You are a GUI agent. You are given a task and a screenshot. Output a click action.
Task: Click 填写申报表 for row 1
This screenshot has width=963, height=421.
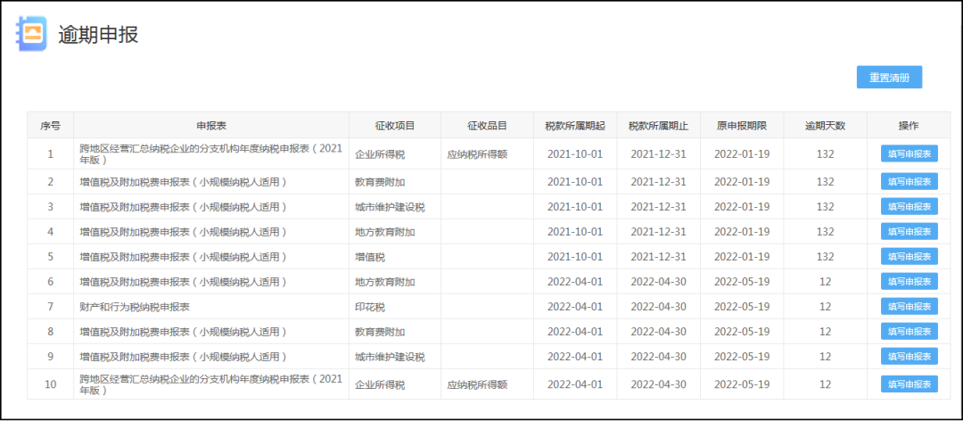909,153
